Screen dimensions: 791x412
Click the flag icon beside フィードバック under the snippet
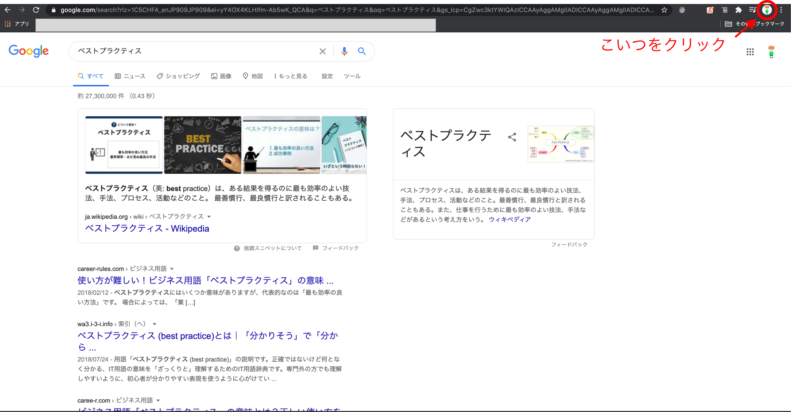click(x=316, y=248)
